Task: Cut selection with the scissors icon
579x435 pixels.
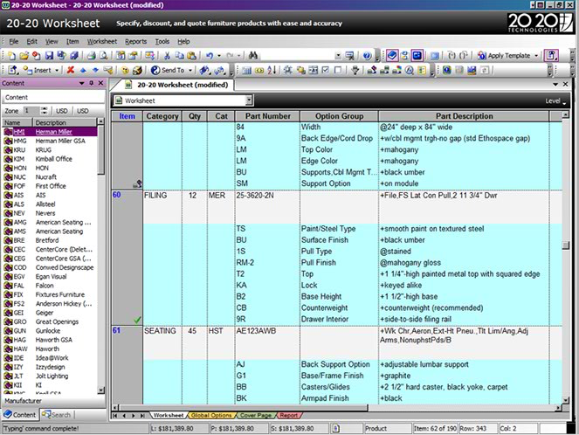Action: point(167,56)
